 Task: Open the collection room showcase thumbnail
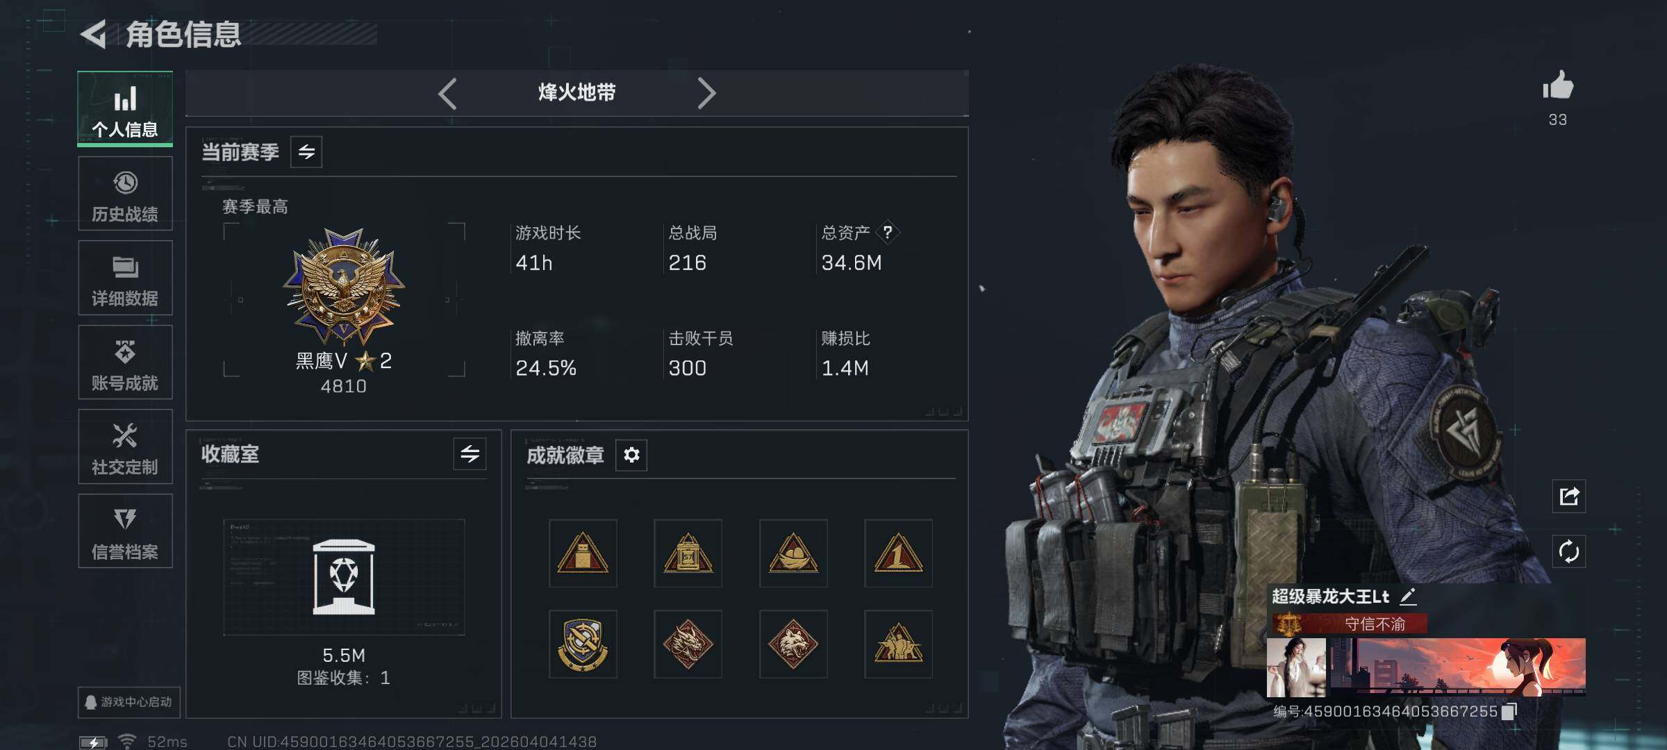click(344, 577)
